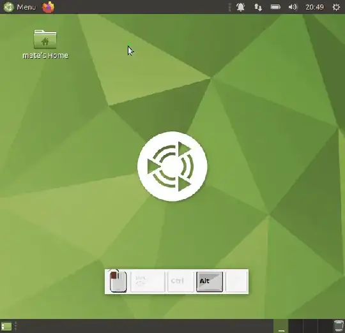Select the highlighted active workspace in the switcher
Screen dimensions: 345x333
280,326
